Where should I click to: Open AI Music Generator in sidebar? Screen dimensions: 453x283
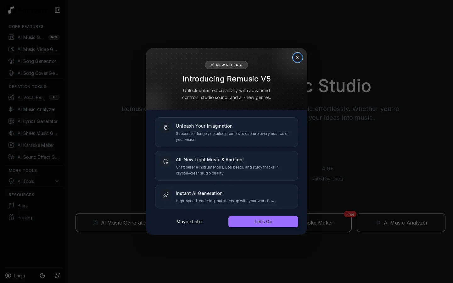(34, 37)
